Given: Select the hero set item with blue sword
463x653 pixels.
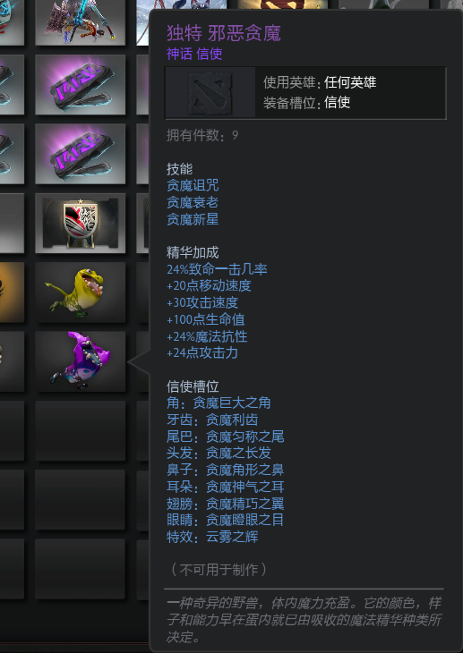Looking at the screenshot, I should [x=80, y=21].
